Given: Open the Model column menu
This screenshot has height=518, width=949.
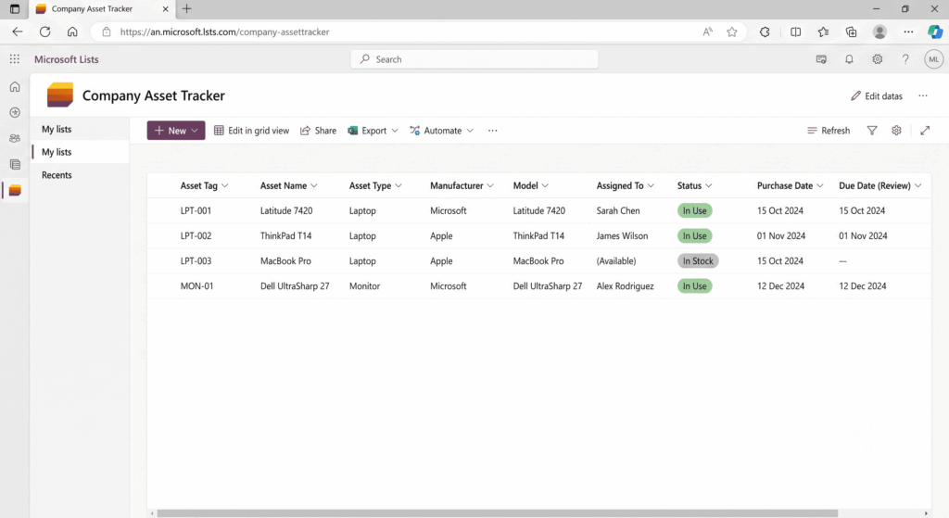Looking at the screenshot, I should click(545, 185).
